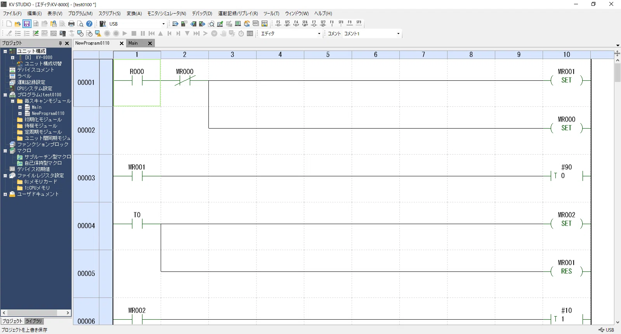This screenshot has height=334, width=621.
Task: Open Print preview magnifier icon
Action: click(x=80, y=24)
